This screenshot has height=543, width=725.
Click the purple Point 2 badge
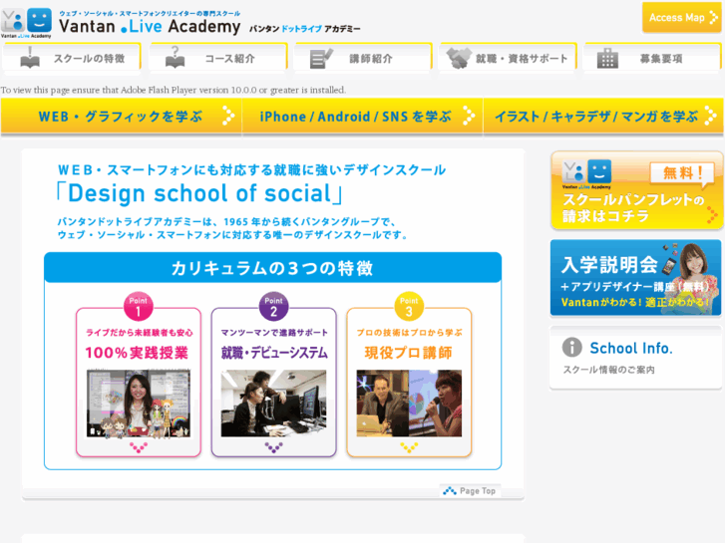(273, 307)
